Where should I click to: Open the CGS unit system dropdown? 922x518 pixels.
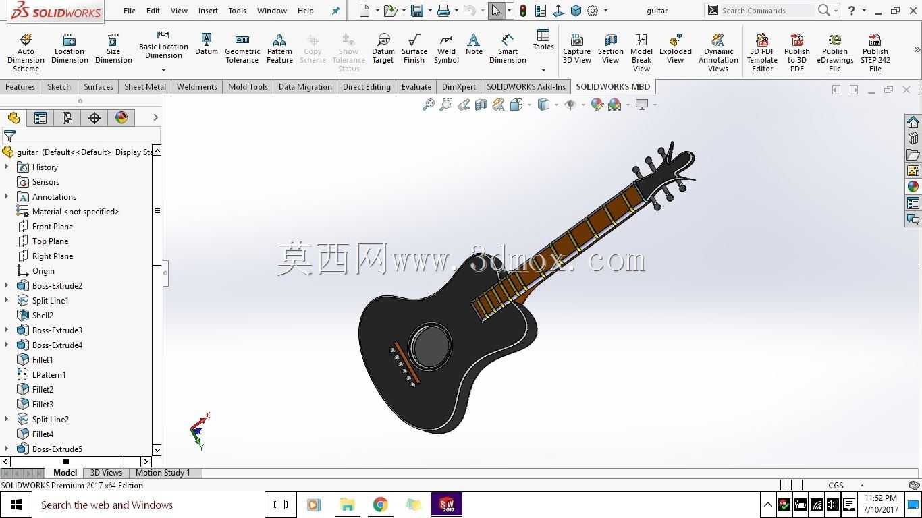pyautogui.click(x=862, y=485)
